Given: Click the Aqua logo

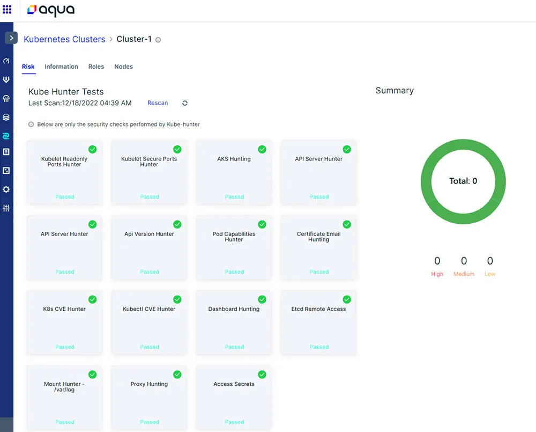Looking at the screenshot, I should point(51,10).
